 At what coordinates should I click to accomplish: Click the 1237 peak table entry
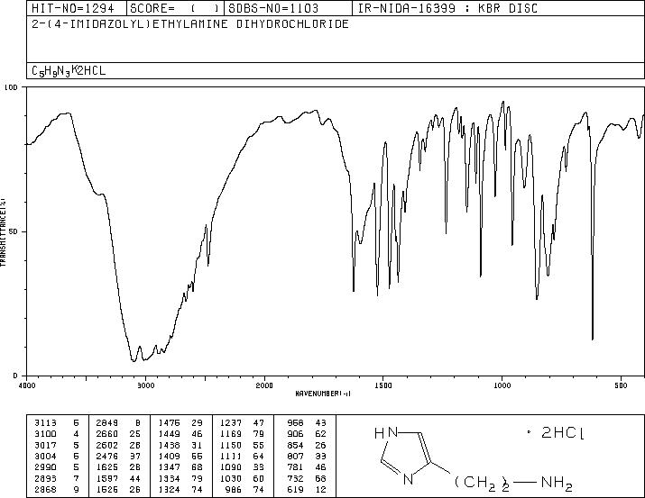[231, 423]
